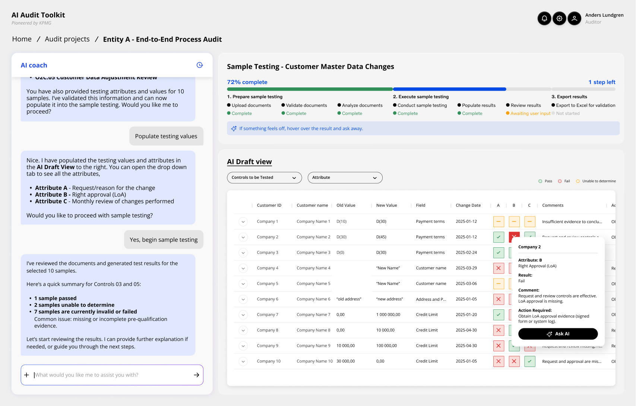636x406 pixels.
Task: Open settings gear icon in header
Action: (559, 18)
